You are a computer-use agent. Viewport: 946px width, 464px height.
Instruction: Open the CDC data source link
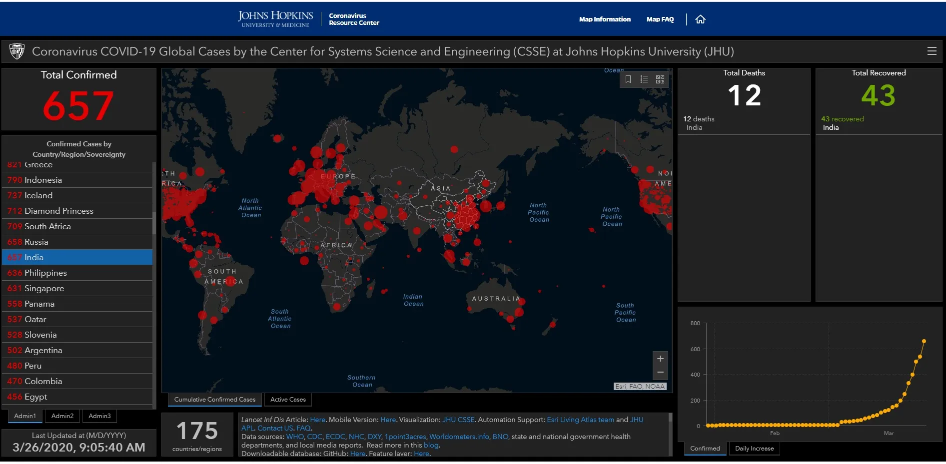314,437
